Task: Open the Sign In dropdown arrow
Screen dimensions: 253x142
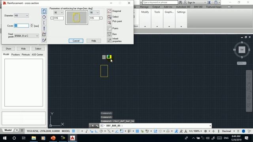Action: (205, 3)
